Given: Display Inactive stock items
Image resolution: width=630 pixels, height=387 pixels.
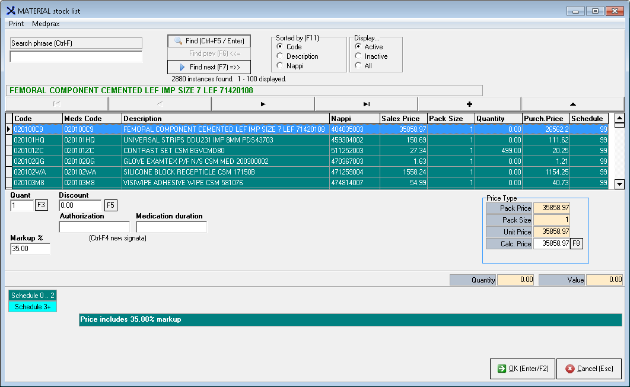Looking at the screenshot, I should (358, 56).
